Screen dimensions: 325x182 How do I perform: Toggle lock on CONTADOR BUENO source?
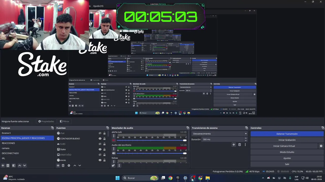104,139
